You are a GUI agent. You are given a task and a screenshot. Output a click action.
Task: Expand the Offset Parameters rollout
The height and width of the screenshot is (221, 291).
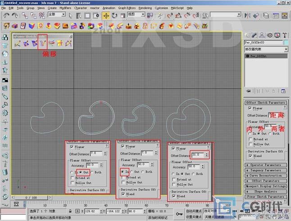pos(266,181)
